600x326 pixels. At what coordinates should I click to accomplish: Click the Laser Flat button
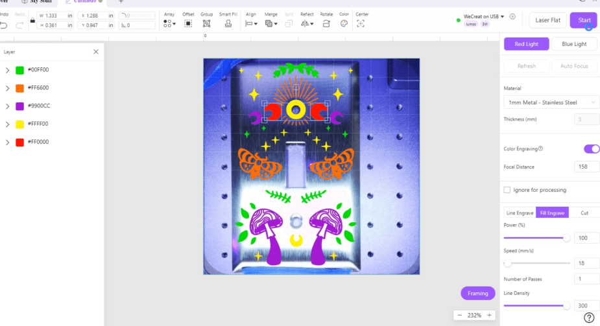coord(547,20)
